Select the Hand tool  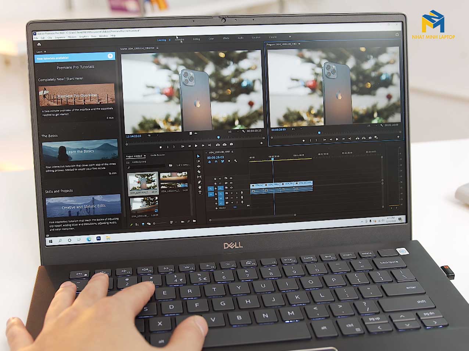tap(200, 187)
